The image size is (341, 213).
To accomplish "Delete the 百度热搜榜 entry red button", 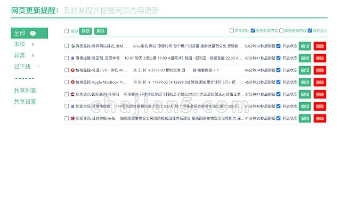I will 320,106.
